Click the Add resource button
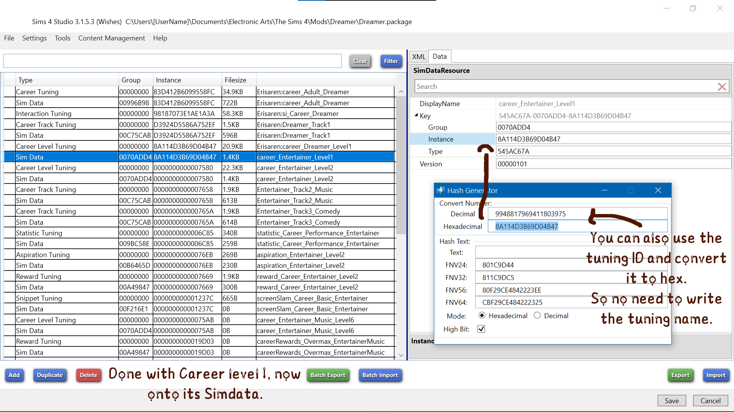 click(14, 375)
